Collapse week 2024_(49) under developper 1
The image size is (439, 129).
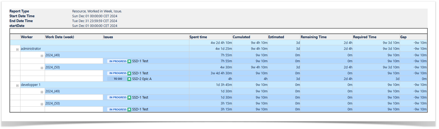click(42, 92)
